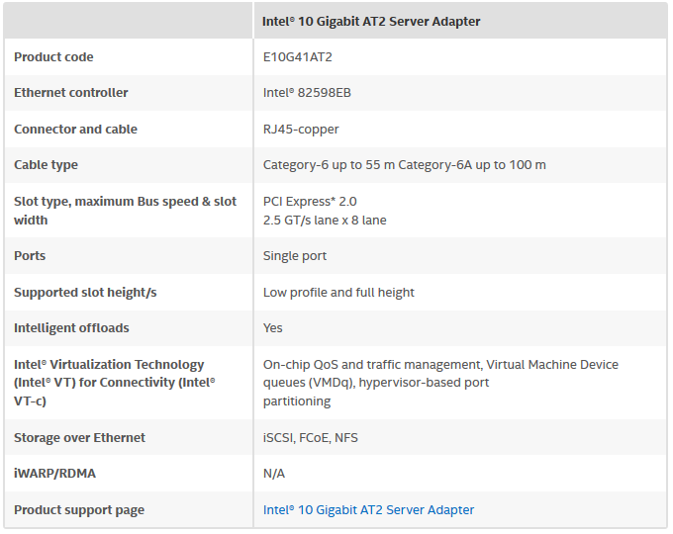Select the Intelligent offloads label
Image resolution: width=673 pixels, height=534 pixels.
(71, 327)
